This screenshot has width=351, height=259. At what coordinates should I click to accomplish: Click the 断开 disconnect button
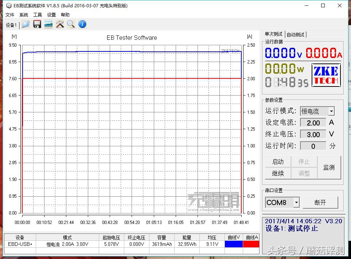coord(321,202)
